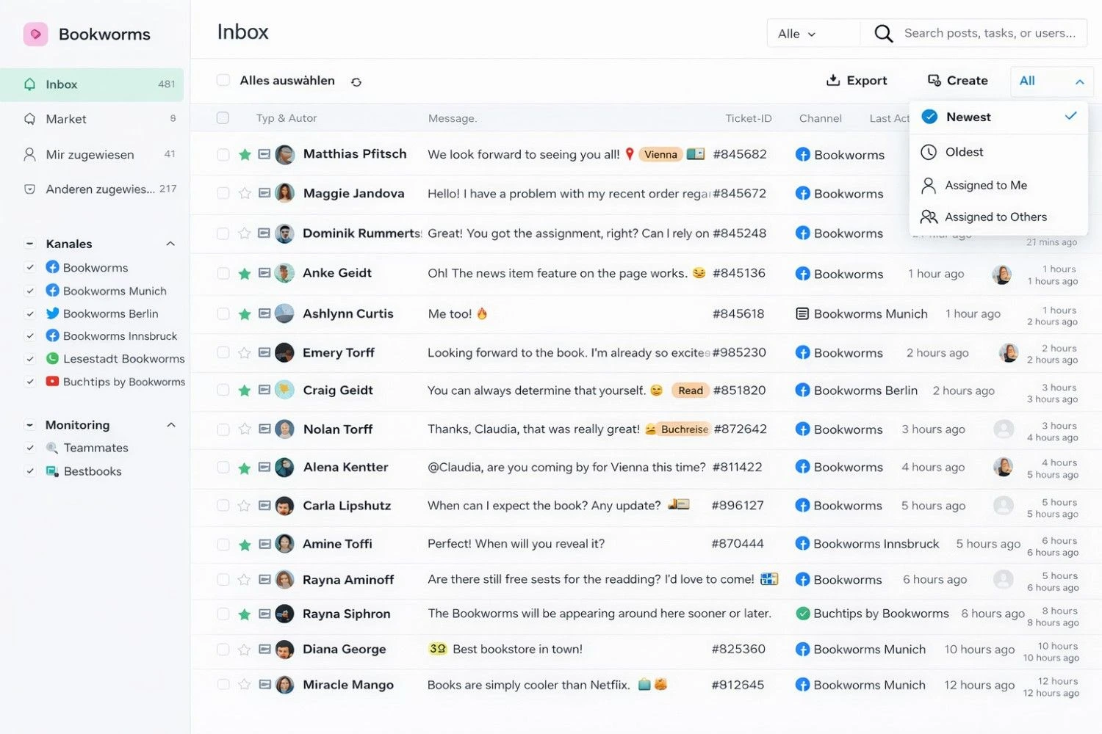The image size is (1102, 734).
Task: Toggle the star on Maggie Jandova's message
Action: click(x=244, y=193)
